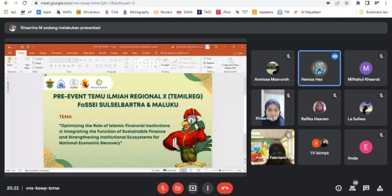The height and width of the screenshot is (196, 392).
Task: Open the AP bookmark
Action: (26, 12)
